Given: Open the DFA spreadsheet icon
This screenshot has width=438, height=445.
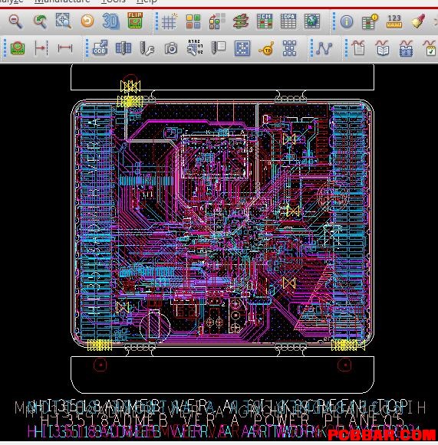Looking at the screenshot, I should coord(288,21).
